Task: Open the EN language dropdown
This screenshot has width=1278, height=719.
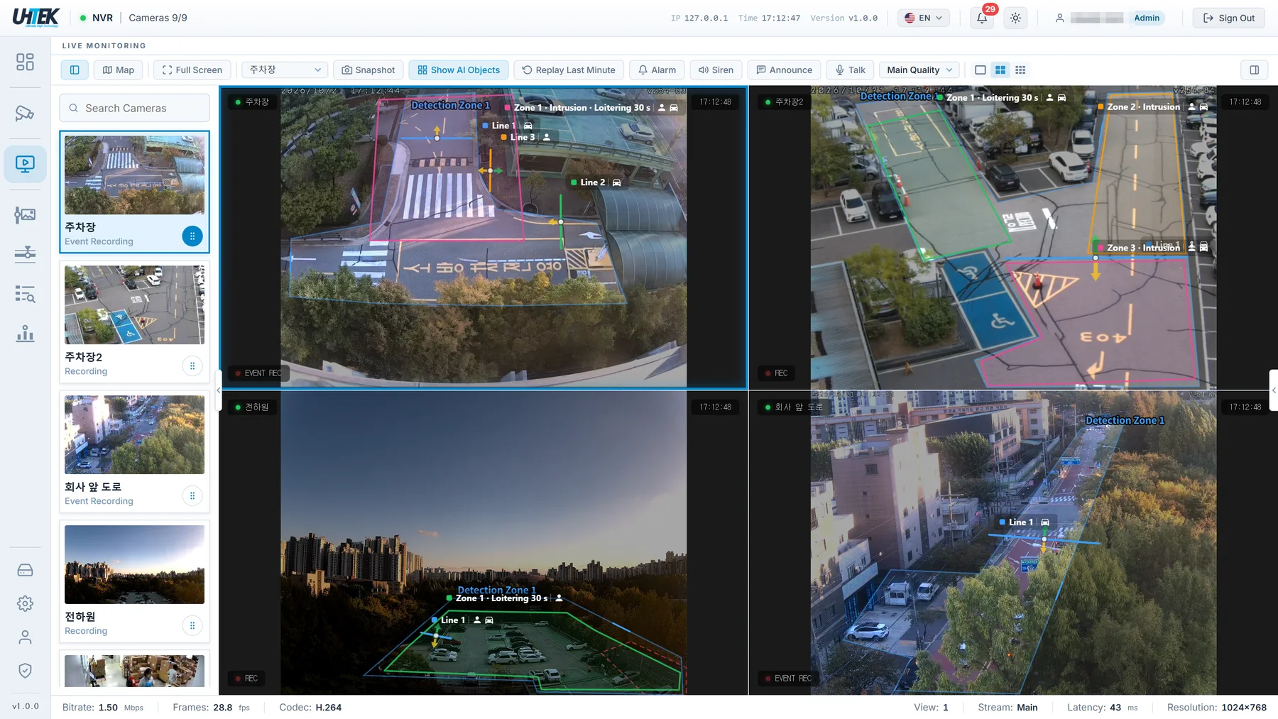Action: click(924, 18)
